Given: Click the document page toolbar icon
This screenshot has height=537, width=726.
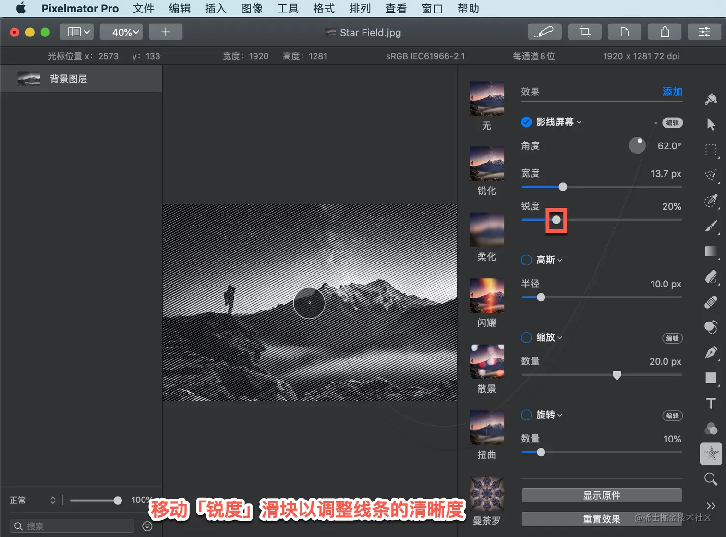Looking at the screenshot, I should pos(624,32).
